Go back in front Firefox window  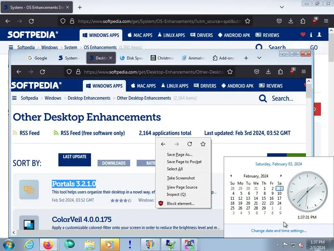tap(19, 72)
